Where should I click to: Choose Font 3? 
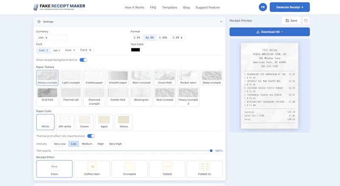pyautogui.click(x=70, y=50)
